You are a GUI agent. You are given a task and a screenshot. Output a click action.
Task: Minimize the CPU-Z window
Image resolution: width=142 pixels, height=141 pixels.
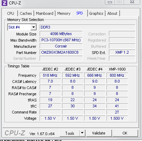tap(110, 2)
